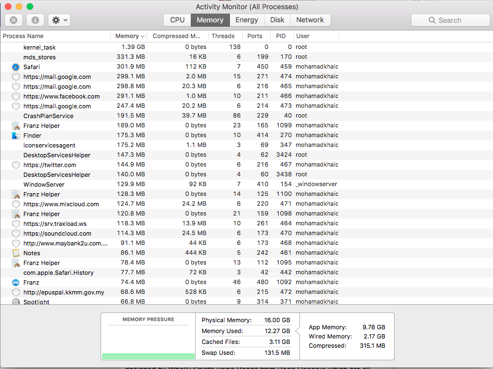Viewport: 493px width, 369px height.
Task: Click the App Memory 9.78 GB value
Action: point(374,327)
